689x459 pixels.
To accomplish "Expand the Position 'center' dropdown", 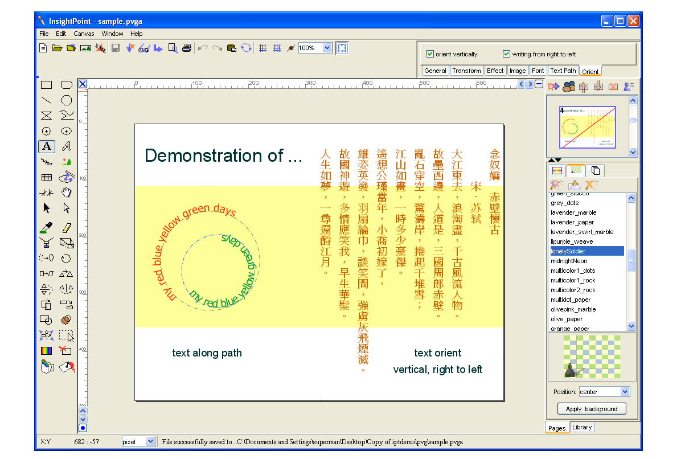I will tap(625, 392).
